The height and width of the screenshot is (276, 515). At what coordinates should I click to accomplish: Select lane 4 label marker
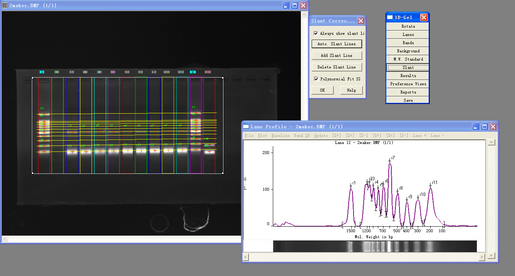click(85, 72)
